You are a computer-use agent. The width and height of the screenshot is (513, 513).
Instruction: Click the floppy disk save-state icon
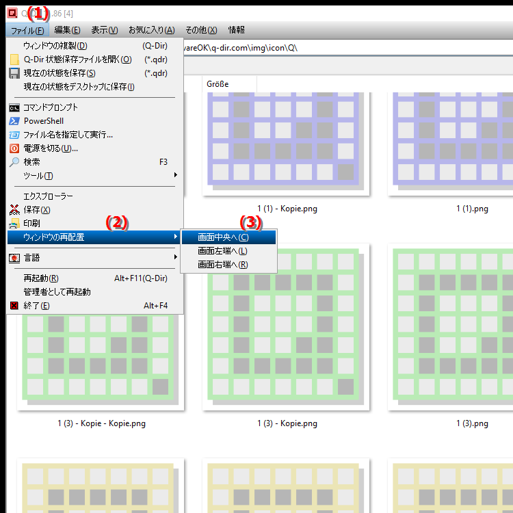pos(14,73)
